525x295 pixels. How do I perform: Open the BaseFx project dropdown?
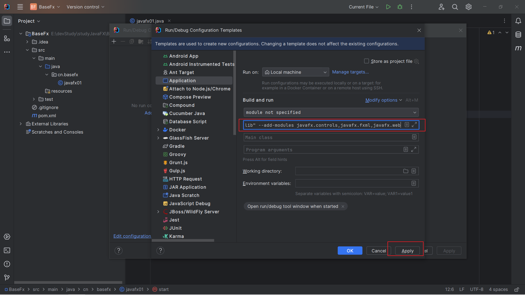coord(45,7)
